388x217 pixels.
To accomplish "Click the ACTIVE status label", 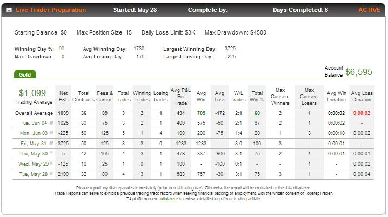I will pos(369,10).
